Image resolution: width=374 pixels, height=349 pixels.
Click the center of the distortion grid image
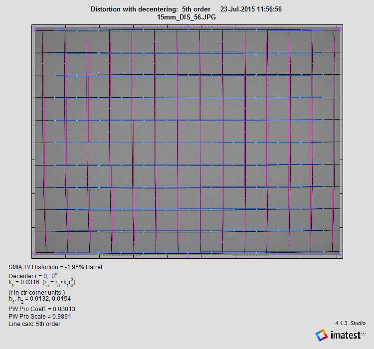(187, 142)
